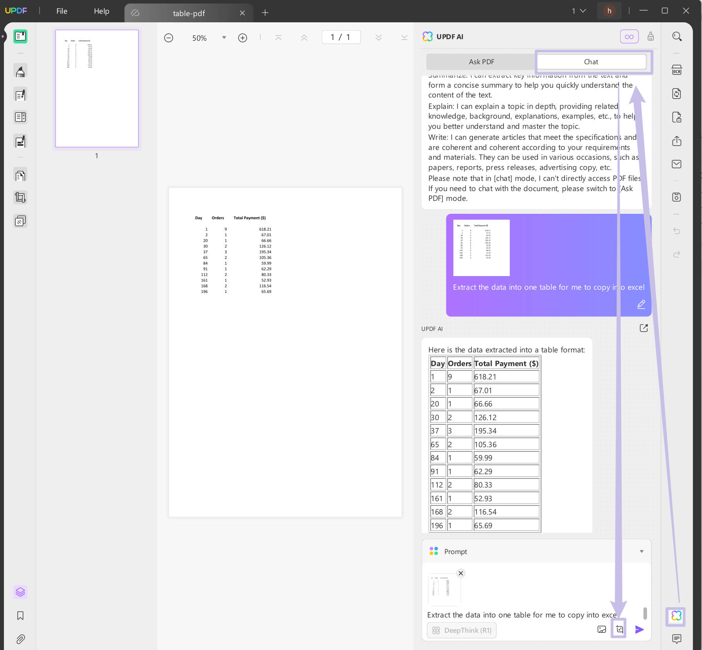Open the Crop pages tool
Image resolution: width=702 pixels, height=650 pixels.
[20, 197]
